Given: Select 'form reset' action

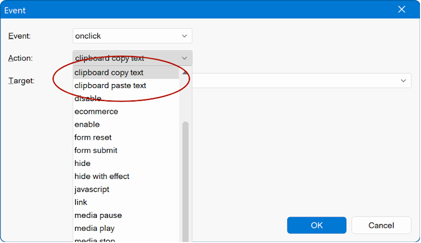Looking at the screenshot, I should click(93, 137).
